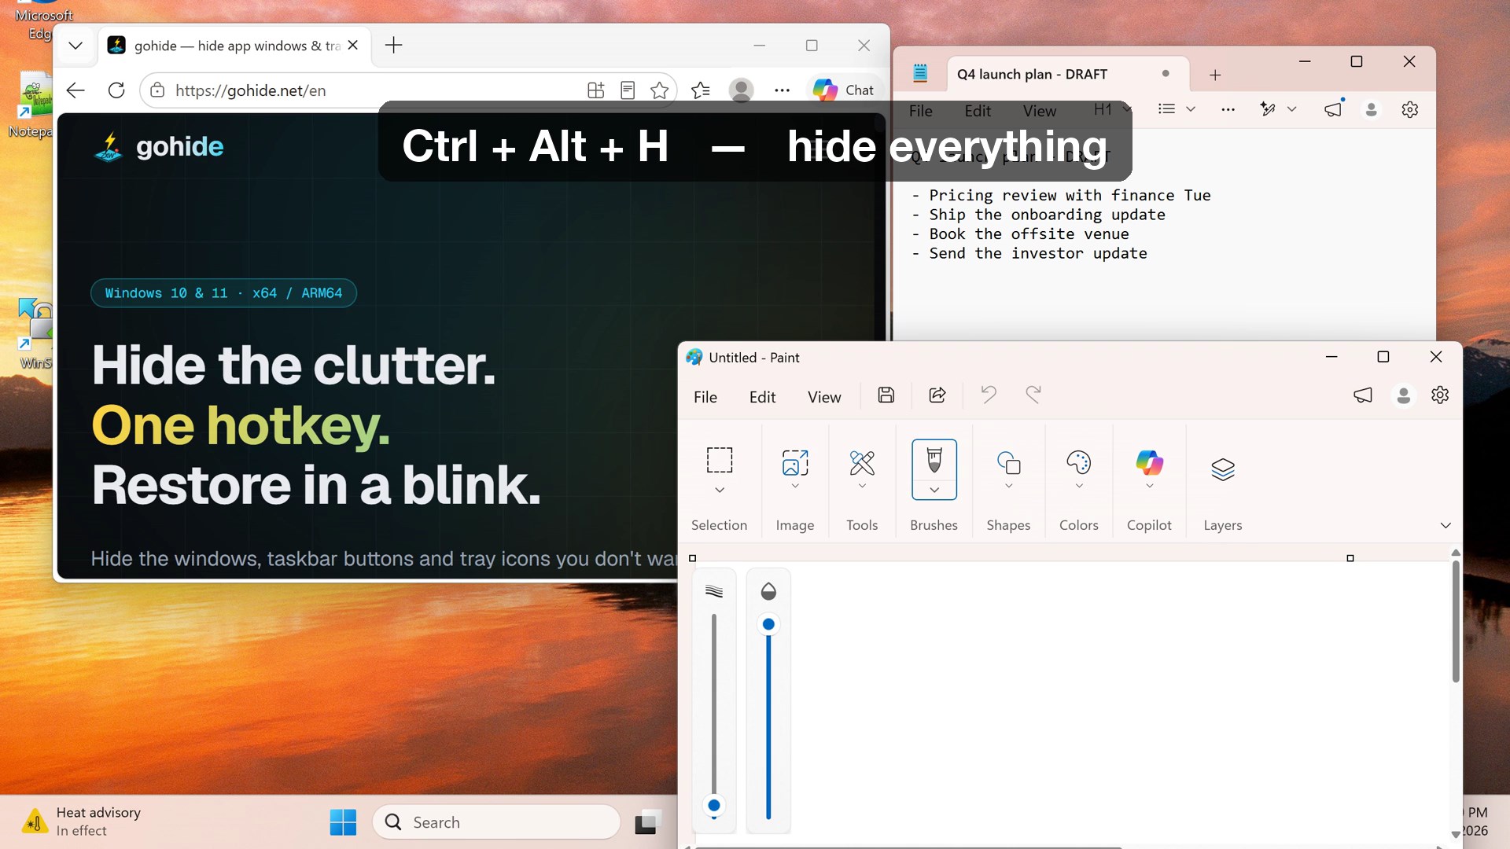This screenshot has width=1510, height=849.
Task: Open the Shapes gallery icon
Action: (x=1008, y=463)
